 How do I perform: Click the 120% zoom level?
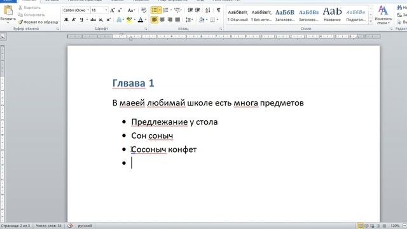tap(395, 226)
